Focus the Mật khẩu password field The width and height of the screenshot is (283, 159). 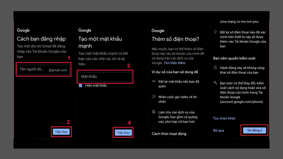(x=105, y=77)
